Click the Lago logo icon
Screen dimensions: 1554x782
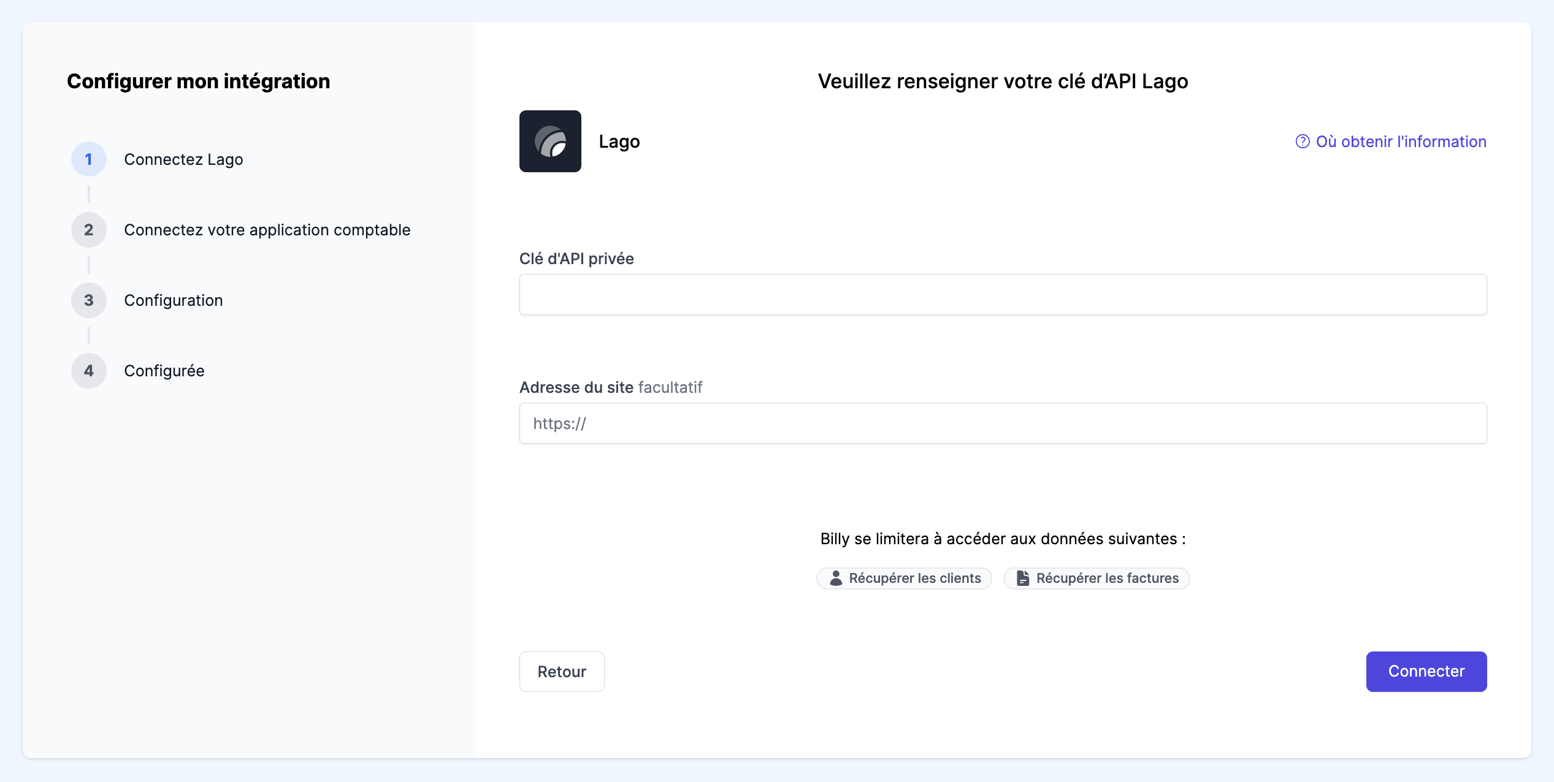(550, 141)
